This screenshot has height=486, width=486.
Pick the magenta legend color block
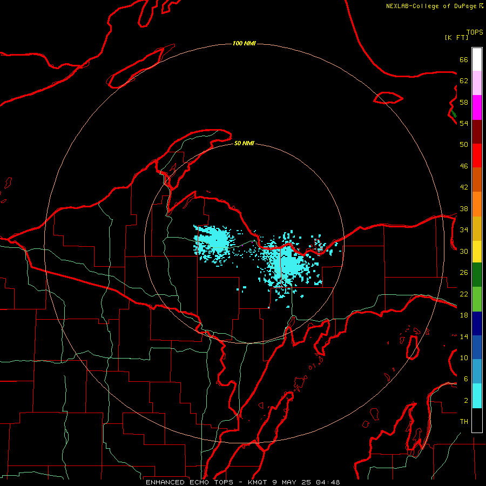(x=477, y=107)
